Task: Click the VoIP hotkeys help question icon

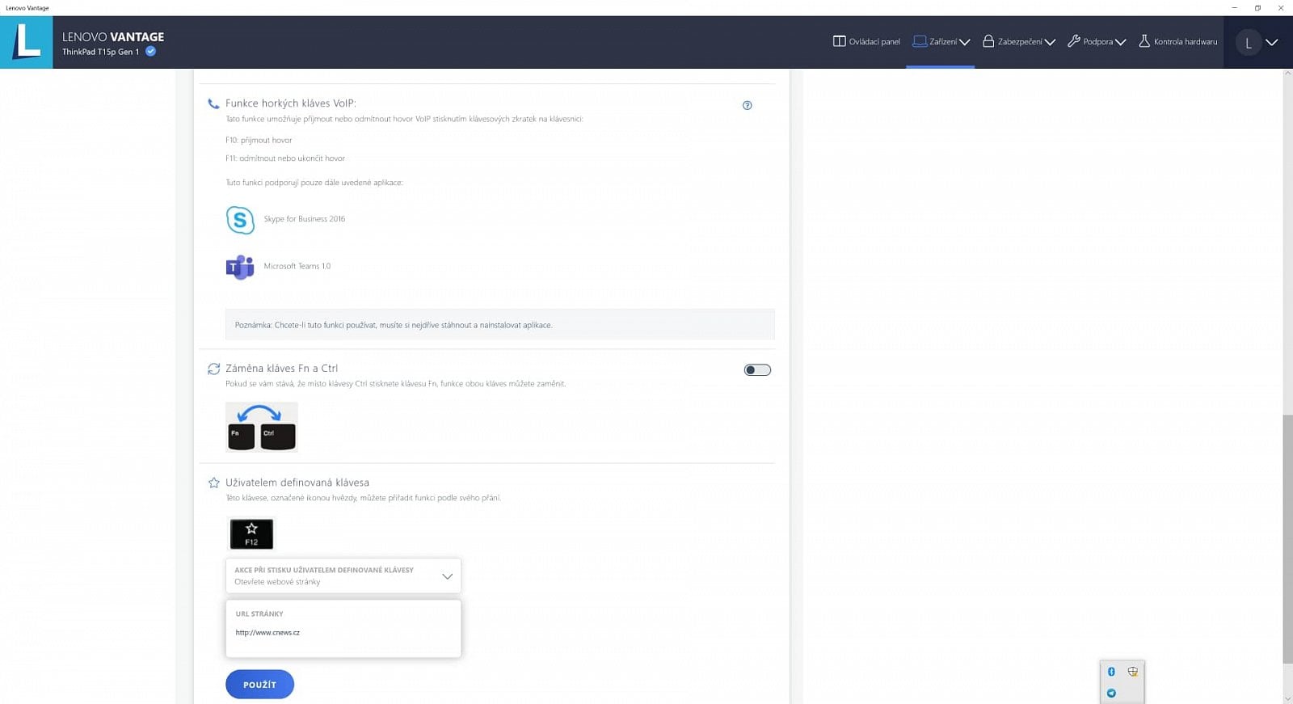Action: pyautogui.click(x=747, y=105)
